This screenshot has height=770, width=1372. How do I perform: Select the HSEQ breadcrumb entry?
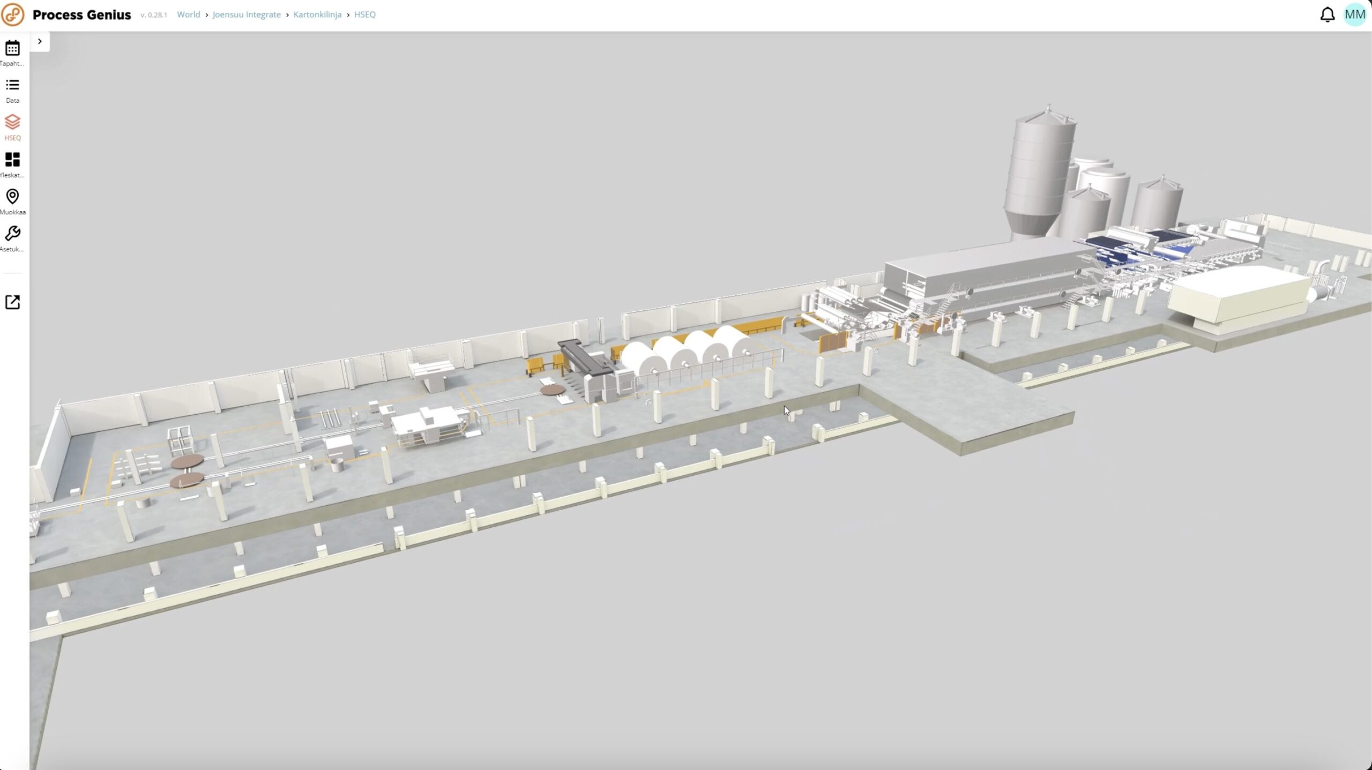pos(364,14)
